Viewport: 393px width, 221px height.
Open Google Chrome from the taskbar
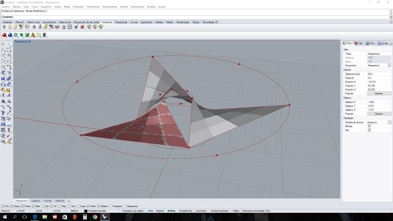pyautogui.click(x=95, y=217)
